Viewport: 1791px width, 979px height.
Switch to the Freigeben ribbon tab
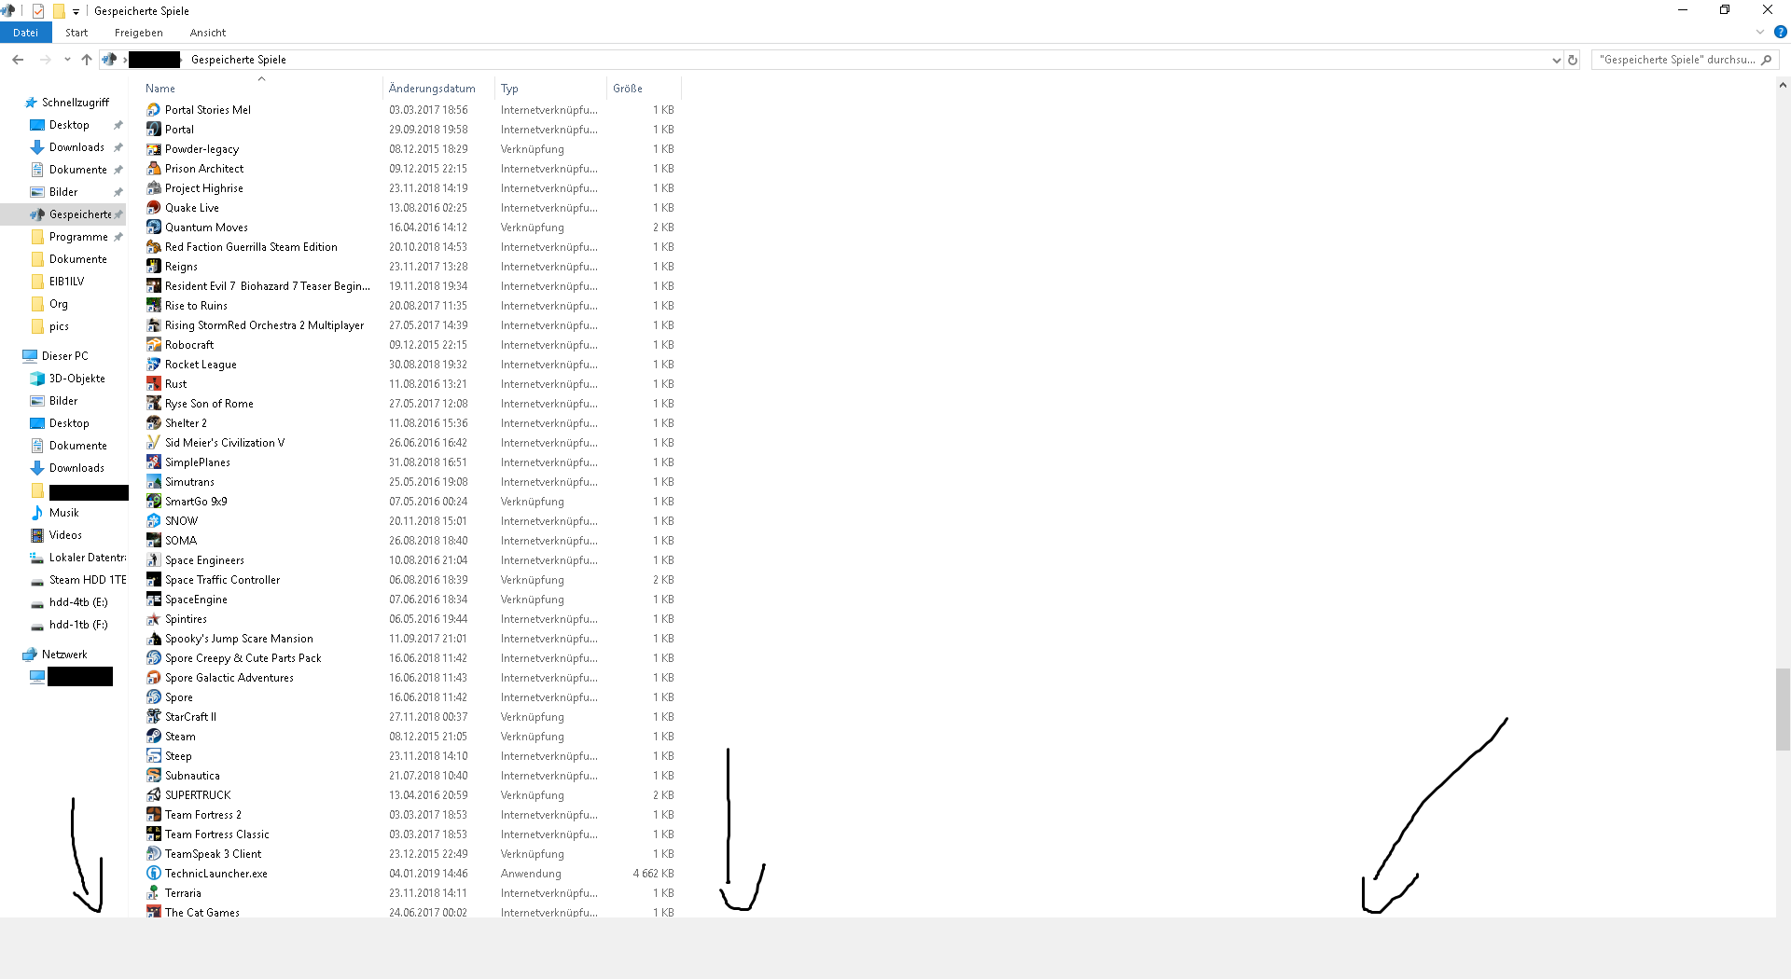(138, 33)
